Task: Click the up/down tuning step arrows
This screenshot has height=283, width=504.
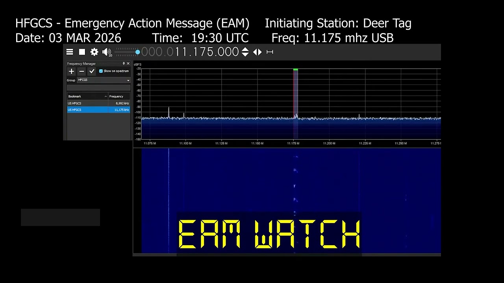Action: [x=245, y=52]
